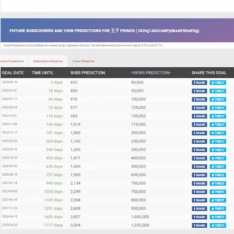Tweet the 600,000 views goal
Screen dimensions: 234x234
(x=218, y=175)
